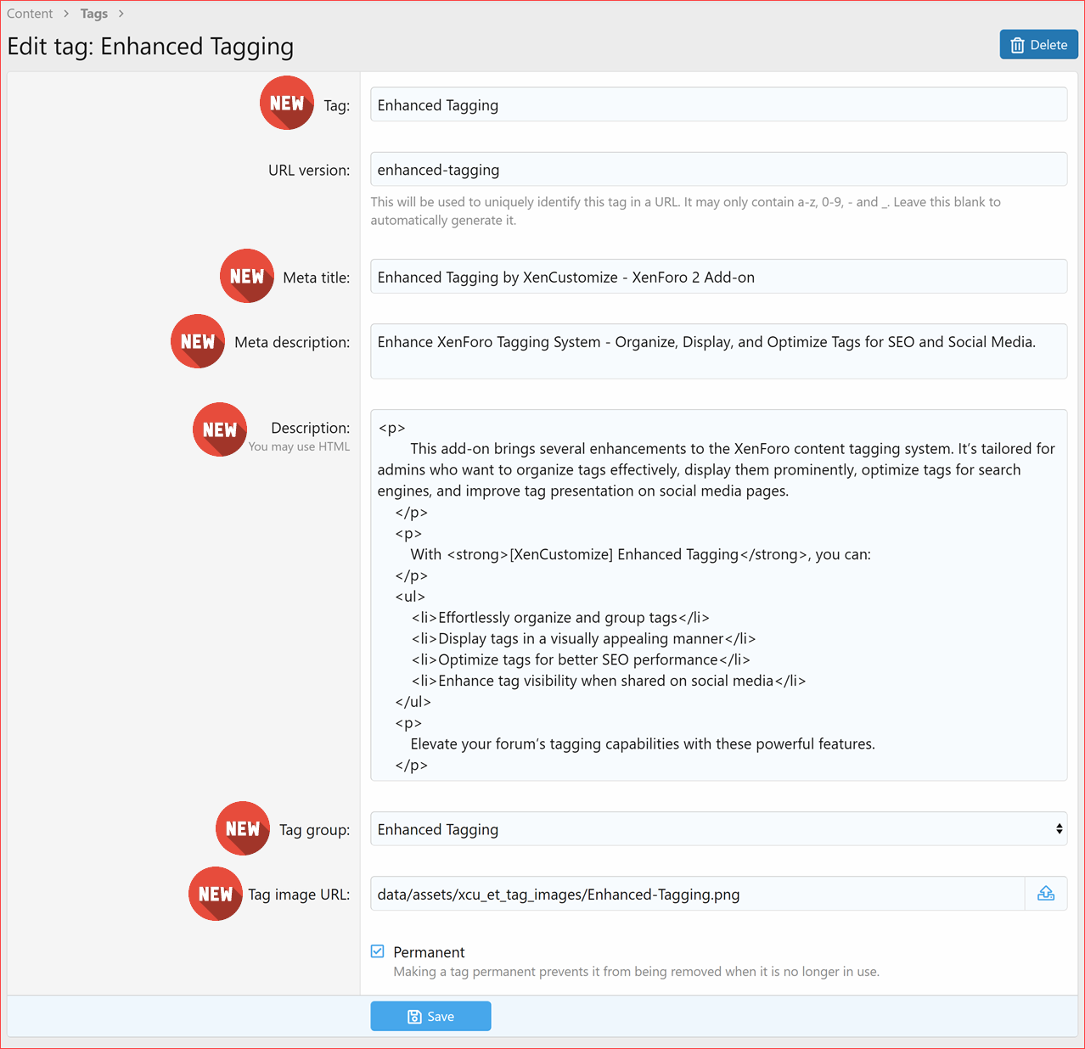The image size is (1085, 1049).
Task: Click the NEW badge beside Meta title
Action: coord(247,277)
